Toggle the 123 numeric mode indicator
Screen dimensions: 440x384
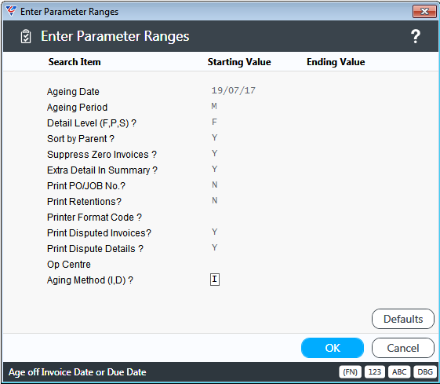point(375,372)
